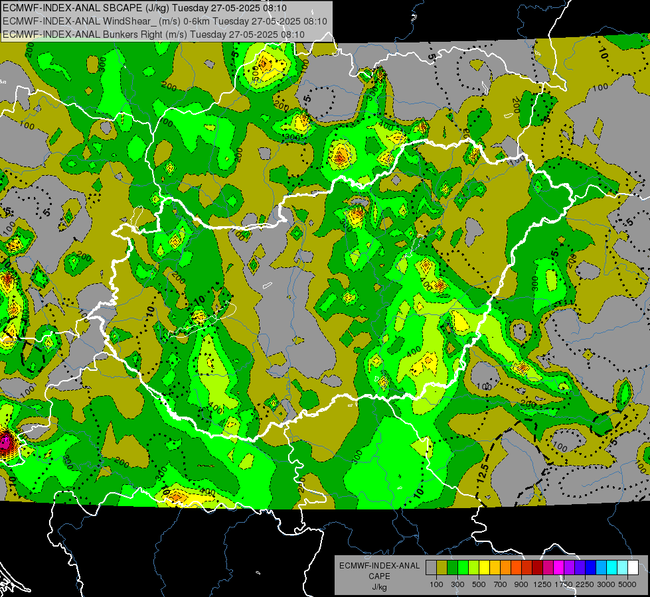This screenshot has height=597, width=650.
Task: Click the WindShear_ 0-6km title line
Action: 165,21
